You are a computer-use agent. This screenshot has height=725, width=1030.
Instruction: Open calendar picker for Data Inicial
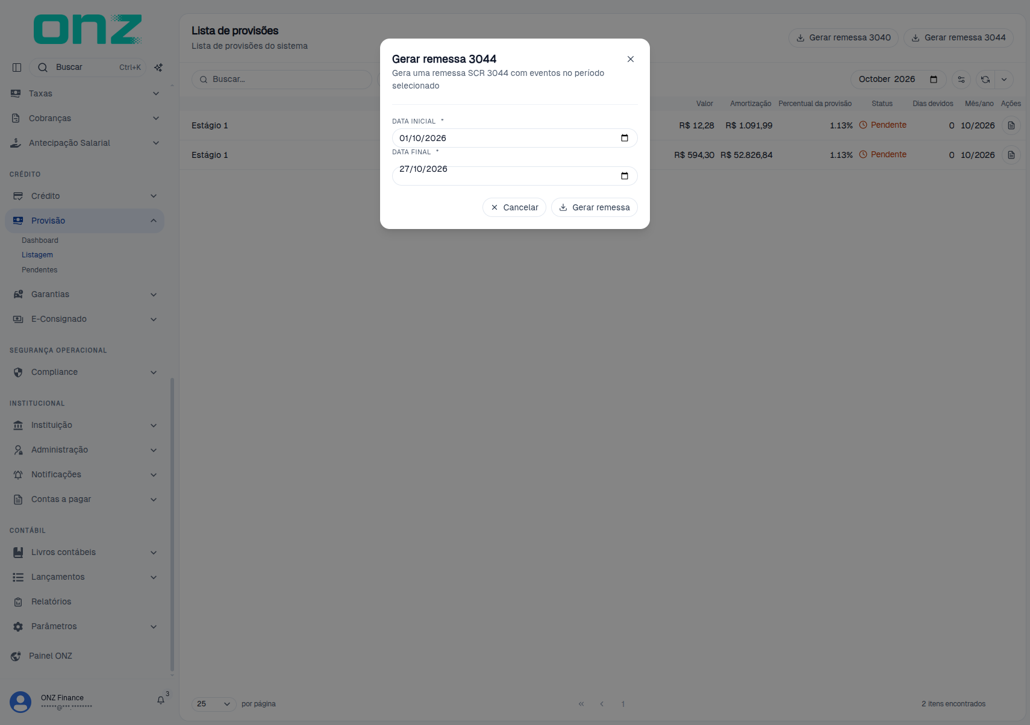click(x=625, y=138)
